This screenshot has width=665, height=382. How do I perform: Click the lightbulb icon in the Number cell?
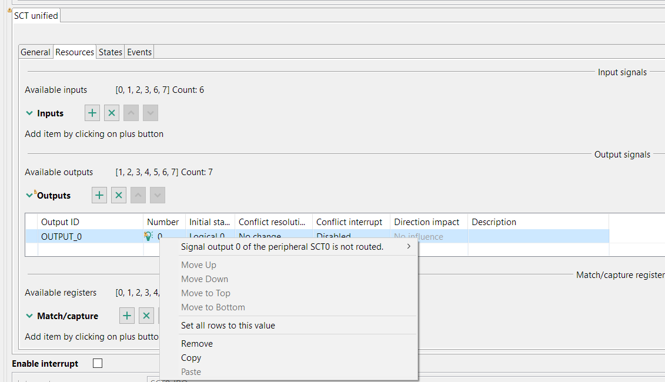[x=149, y=236]
